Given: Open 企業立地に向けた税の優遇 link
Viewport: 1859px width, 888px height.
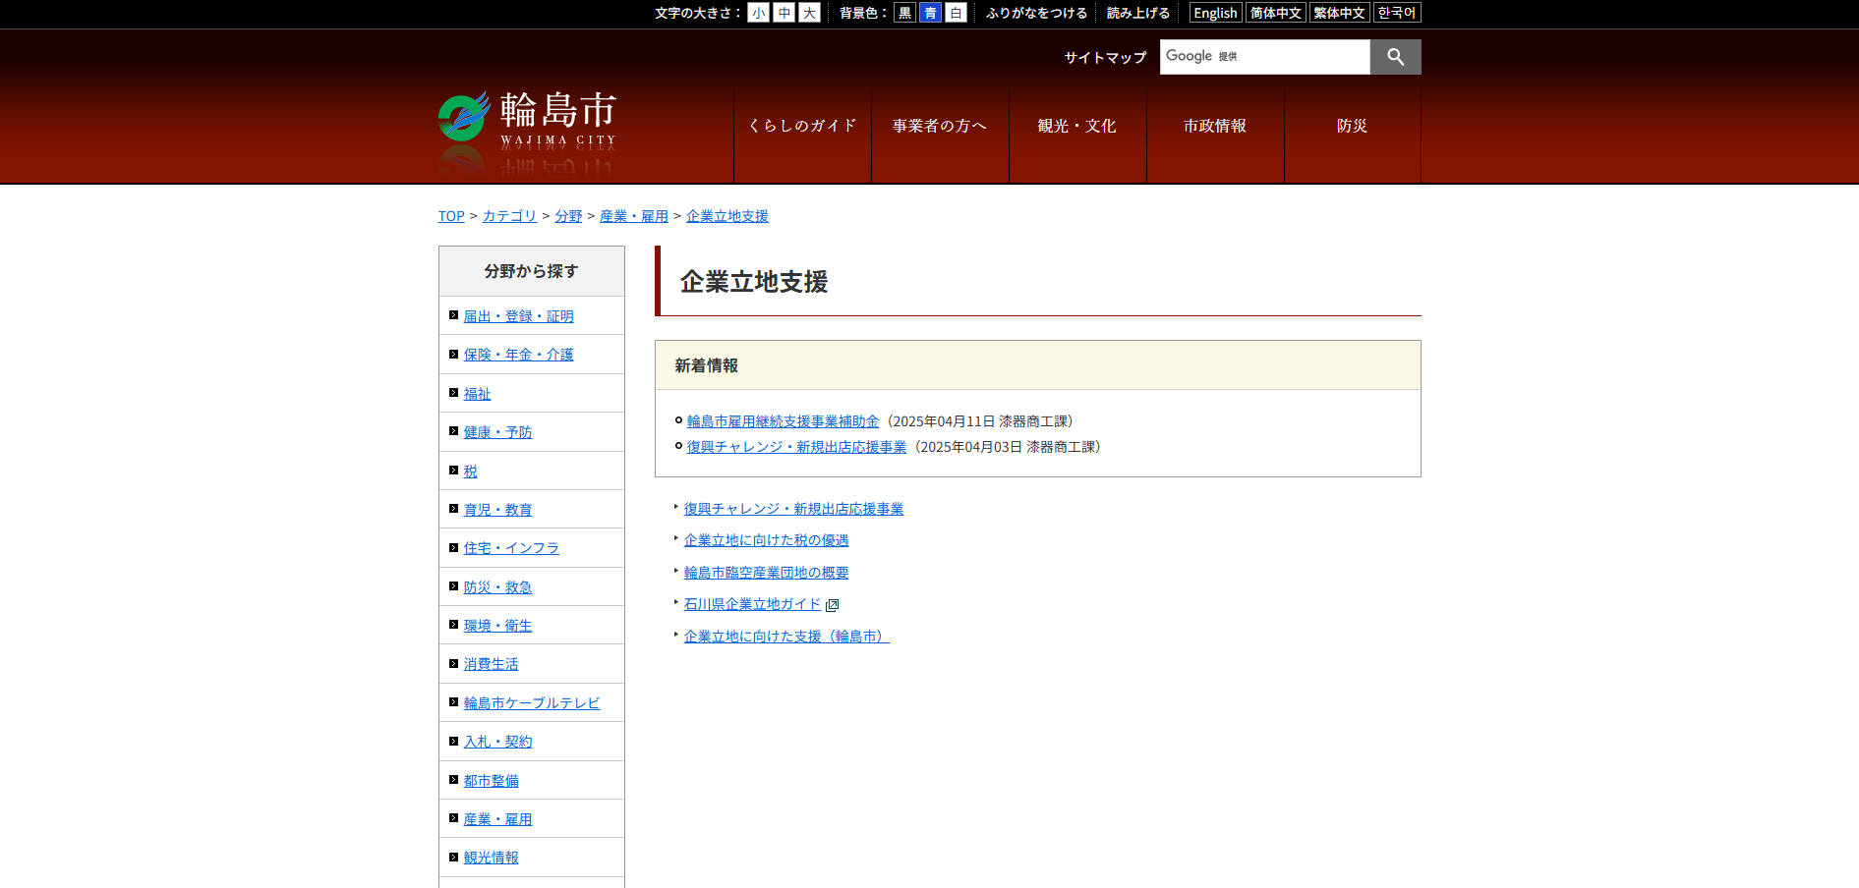Looking at the screenshot, I should pos(766,540).
